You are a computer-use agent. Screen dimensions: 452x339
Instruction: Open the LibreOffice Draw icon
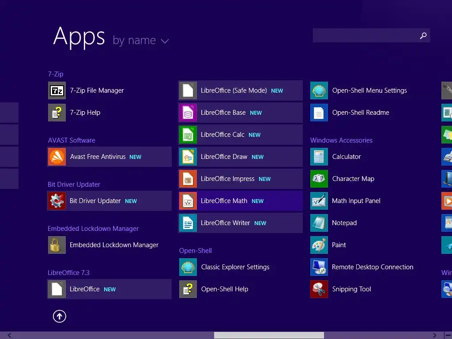point(188,157)
